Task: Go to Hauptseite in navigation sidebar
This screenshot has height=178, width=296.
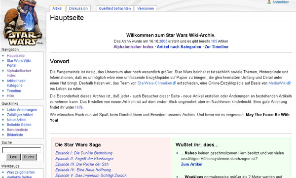Action: coord(16,55)
